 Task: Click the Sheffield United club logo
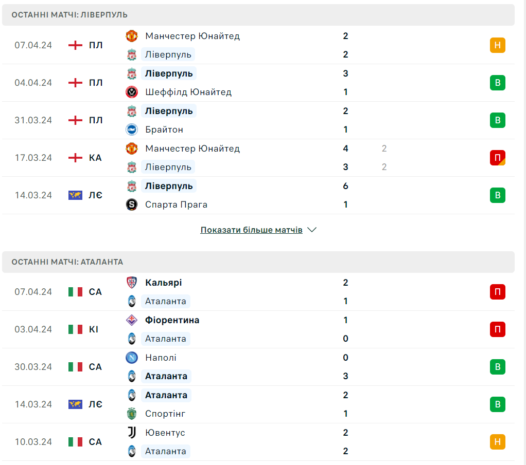coord(132,92)
